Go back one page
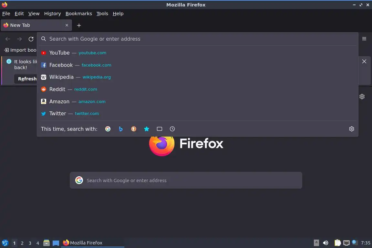The image size is (372, 248). (8, 39)
